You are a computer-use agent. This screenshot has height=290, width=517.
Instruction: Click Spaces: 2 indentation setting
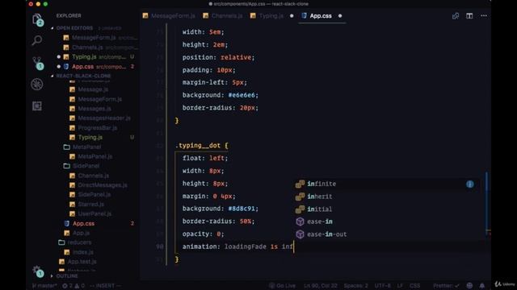[355, 286]
